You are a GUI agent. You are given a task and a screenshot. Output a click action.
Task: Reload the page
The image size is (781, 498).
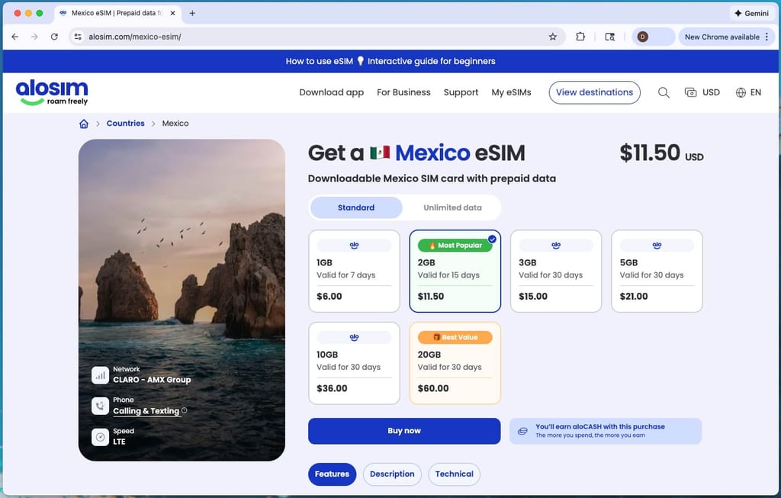click(x=54, y=37)
